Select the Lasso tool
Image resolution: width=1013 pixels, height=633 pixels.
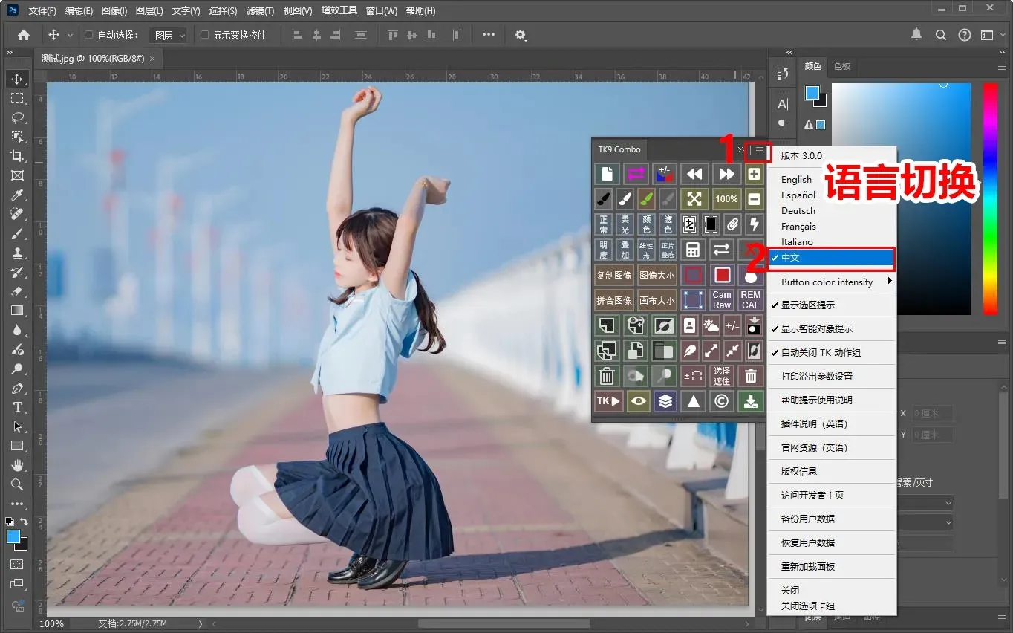[x=16, y=117]
